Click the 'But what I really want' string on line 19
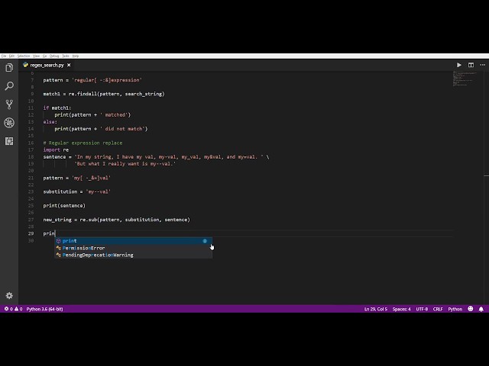Viewport: 489px width, 366px height. [x=125, y=164]
